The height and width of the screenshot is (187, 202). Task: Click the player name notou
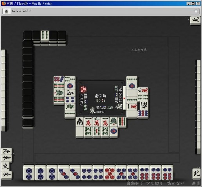tap(100, 112)
